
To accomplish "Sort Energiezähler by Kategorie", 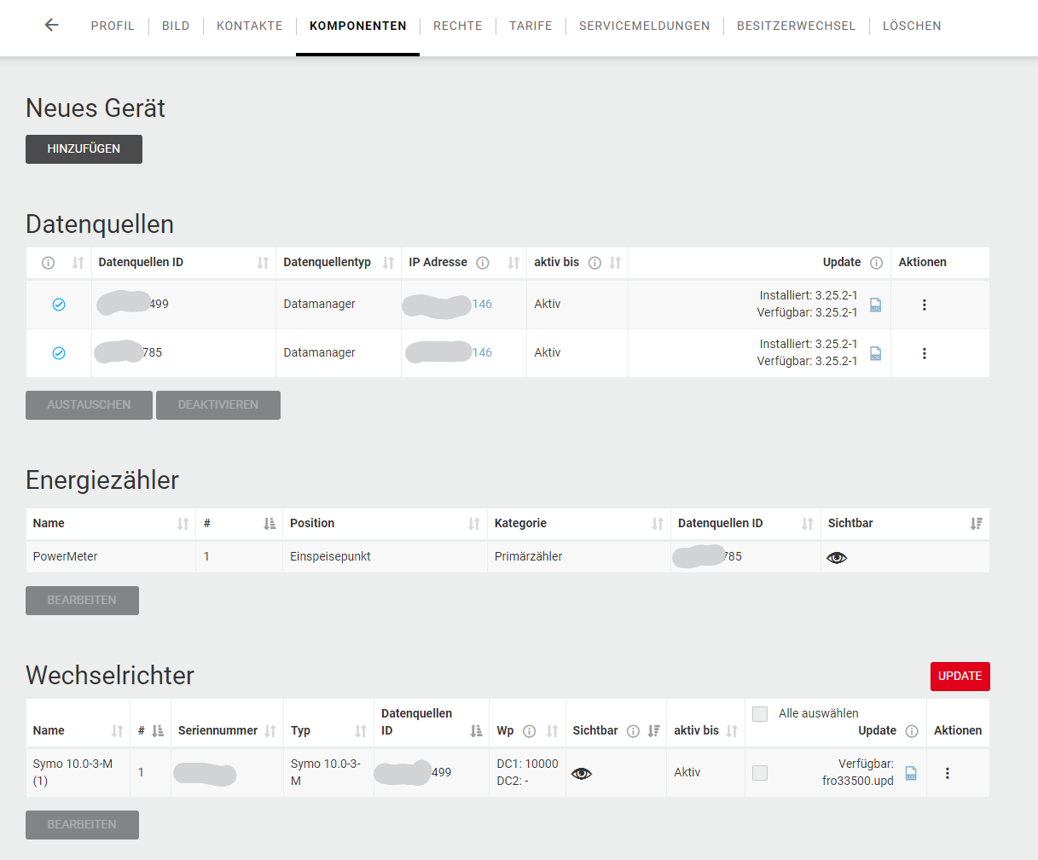I will 658,524.
